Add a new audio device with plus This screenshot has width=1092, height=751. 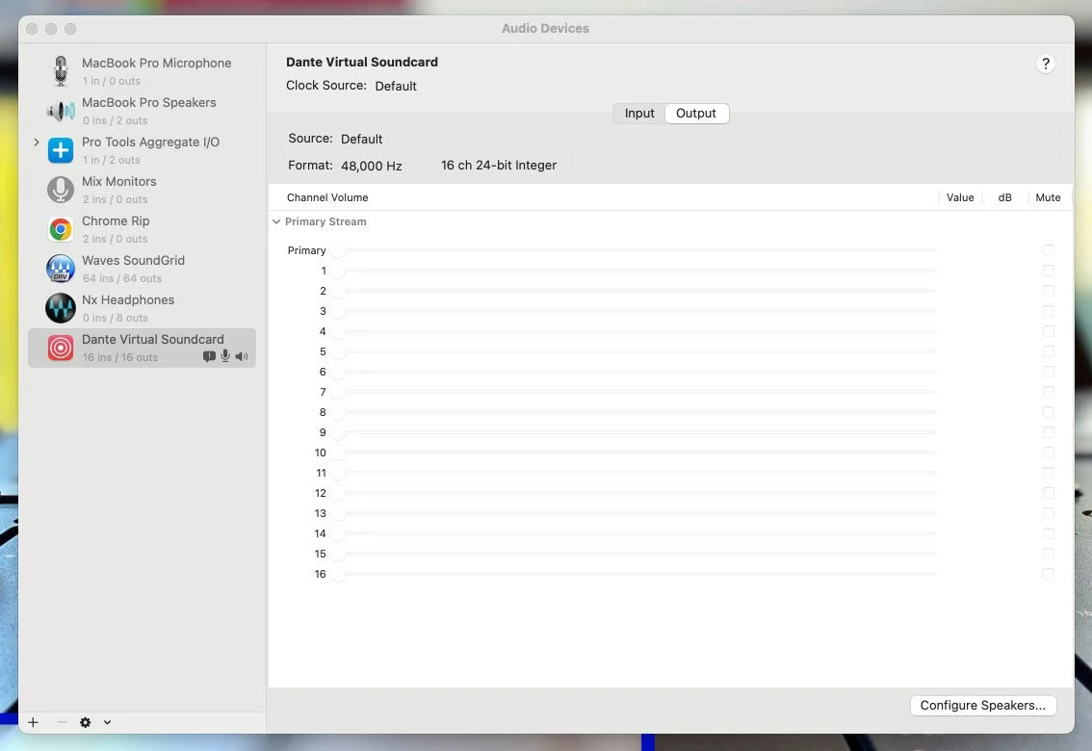point(33,722)
